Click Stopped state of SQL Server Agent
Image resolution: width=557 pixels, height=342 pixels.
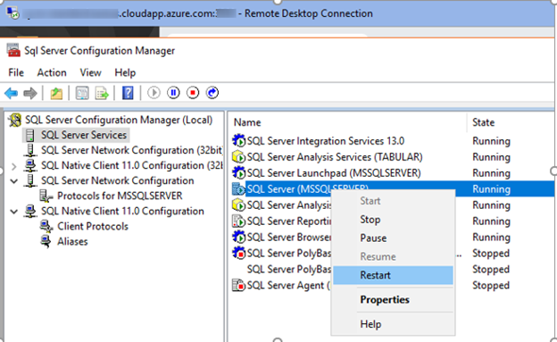(x=491, y=285)
